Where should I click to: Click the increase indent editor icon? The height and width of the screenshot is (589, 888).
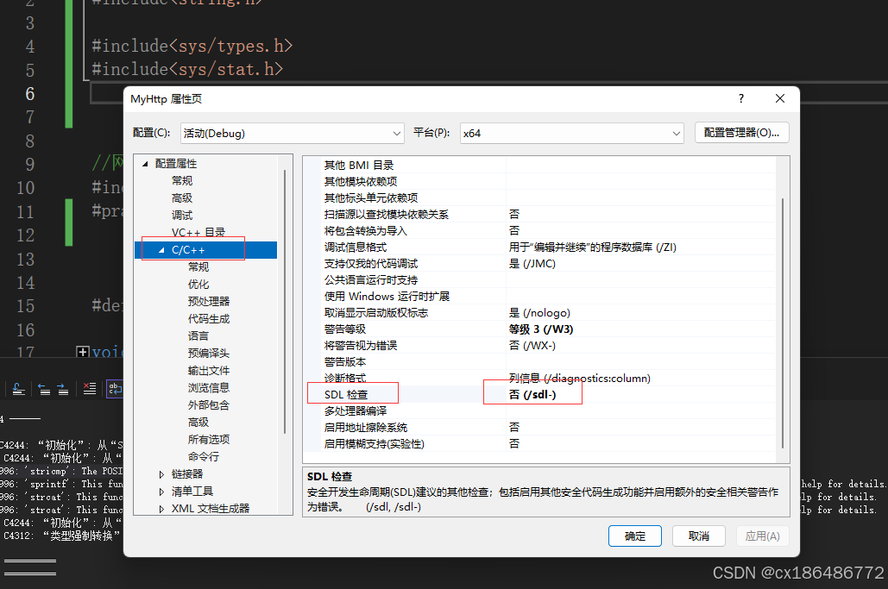62,388
